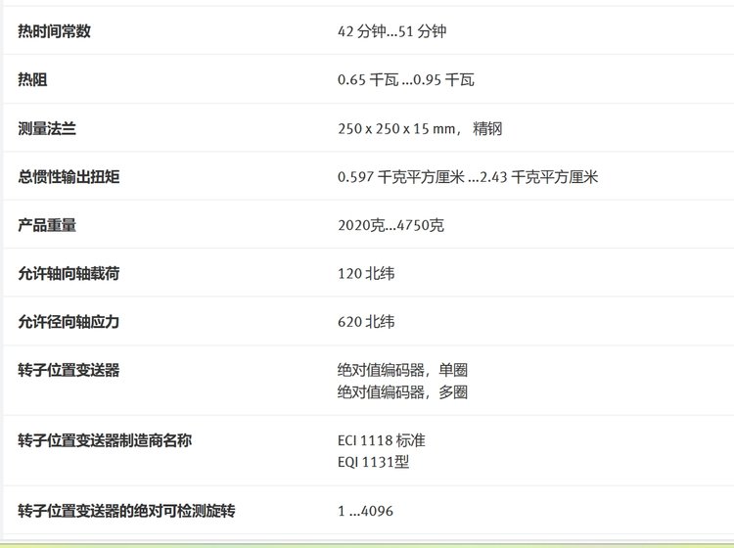The image size is (734, 548).
Task: Select the 120 北纬 value
Action: (x=366, y=274)
